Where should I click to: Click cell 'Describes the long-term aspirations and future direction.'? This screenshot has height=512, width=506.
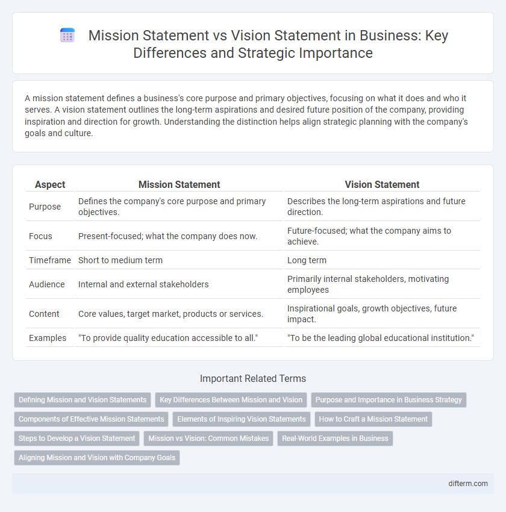382,207
